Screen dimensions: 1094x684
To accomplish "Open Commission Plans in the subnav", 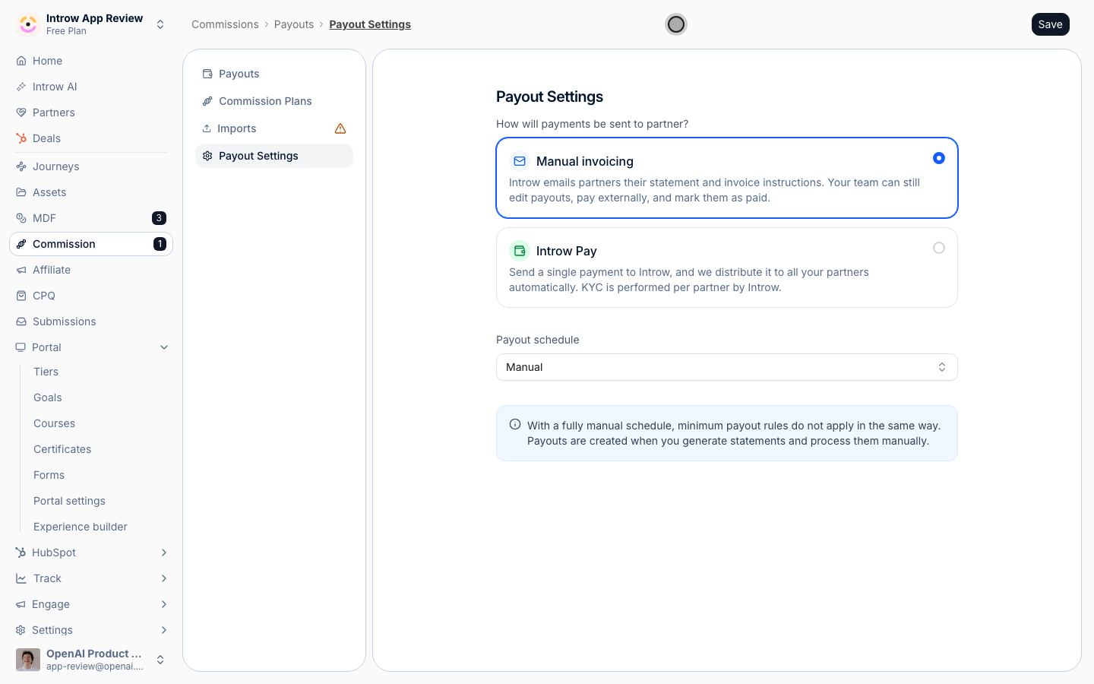I will (x=274, y=101).
